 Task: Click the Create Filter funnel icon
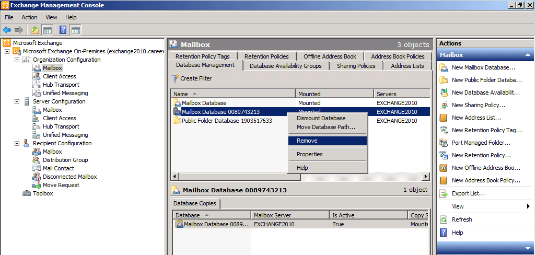point(174,78)
